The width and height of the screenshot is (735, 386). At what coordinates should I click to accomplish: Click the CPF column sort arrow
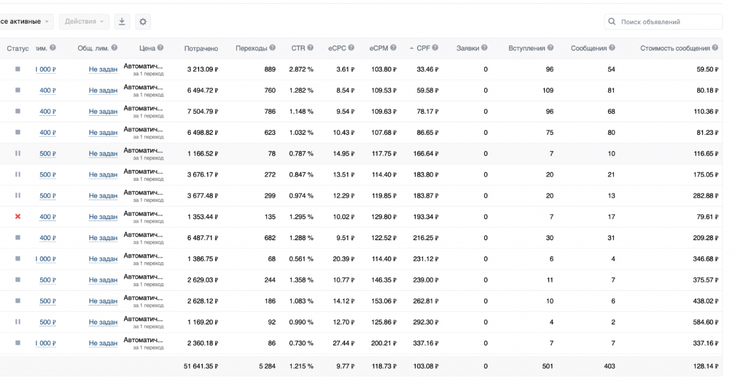[411, 48]
